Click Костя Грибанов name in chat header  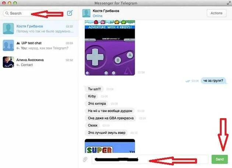click(x=106, y=11)
